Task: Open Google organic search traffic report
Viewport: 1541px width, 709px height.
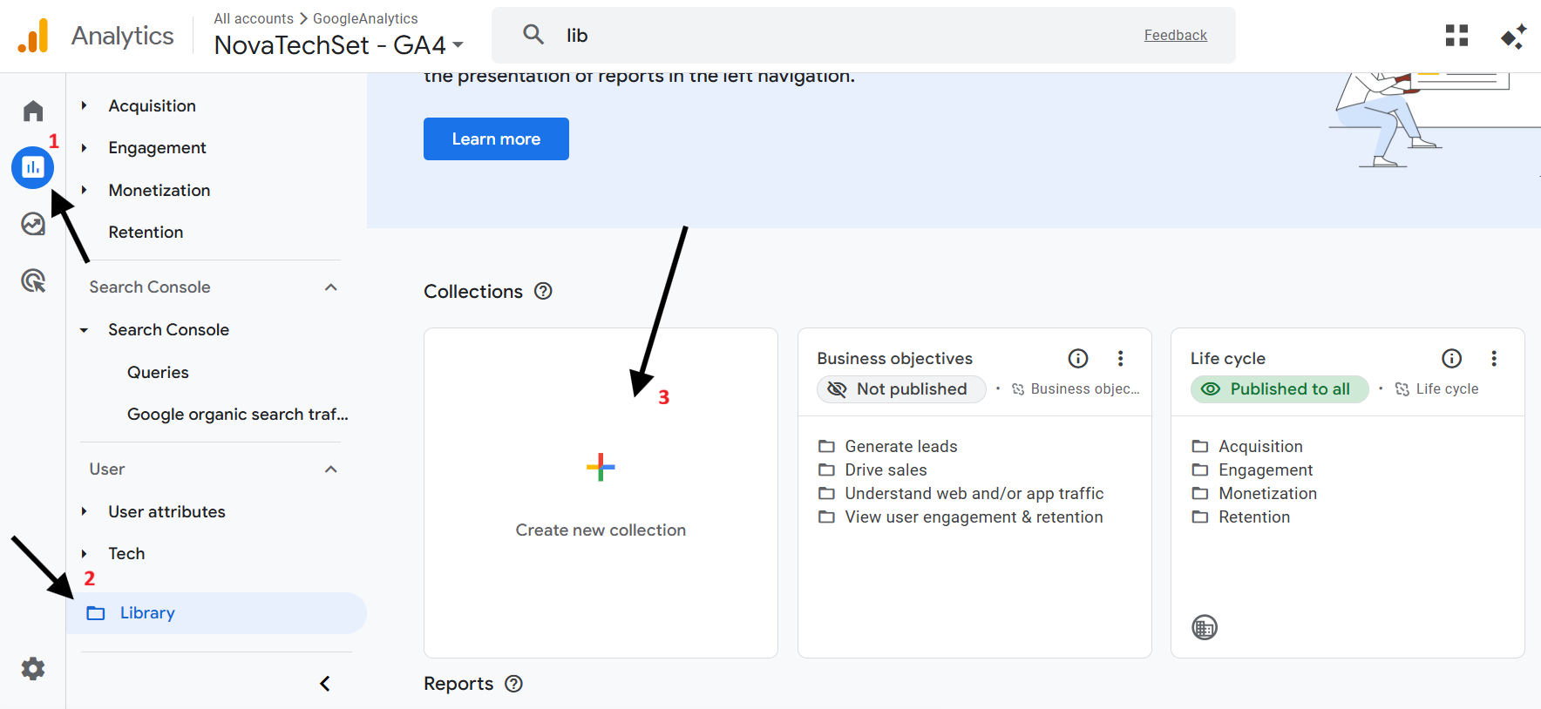Action: (237, 415)
